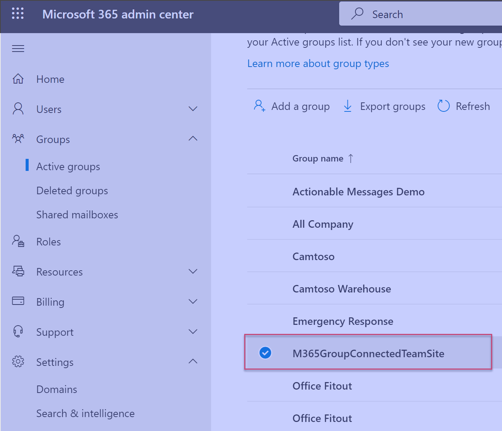Open Shared mailboxes in navigation

pos(77,215)
